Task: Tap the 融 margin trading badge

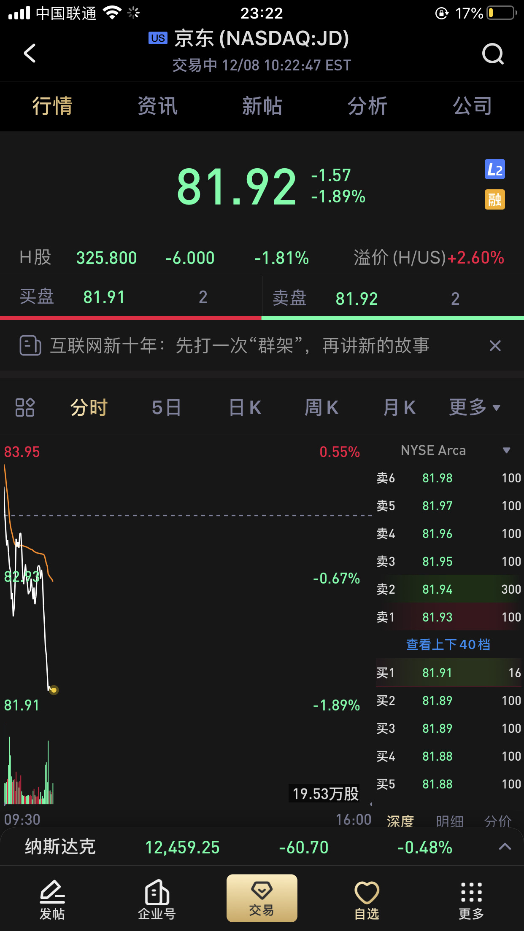Action: click(x=494, y=199)
